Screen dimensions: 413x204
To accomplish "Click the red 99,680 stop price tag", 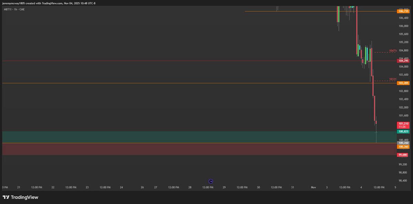I will (x=403, y=155).
